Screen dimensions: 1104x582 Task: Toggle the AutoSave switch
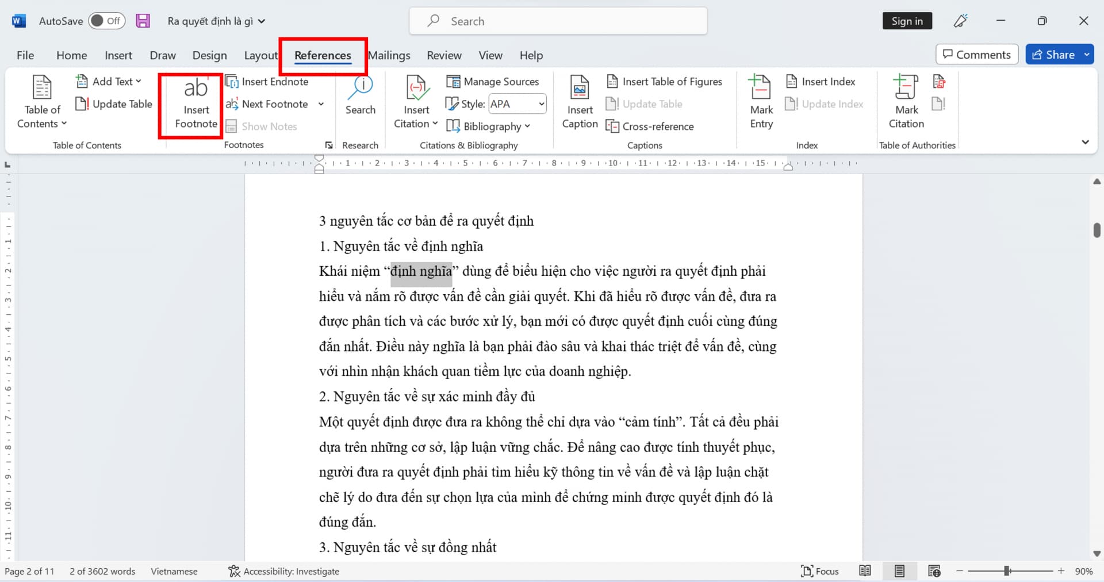tap(107, 21)
